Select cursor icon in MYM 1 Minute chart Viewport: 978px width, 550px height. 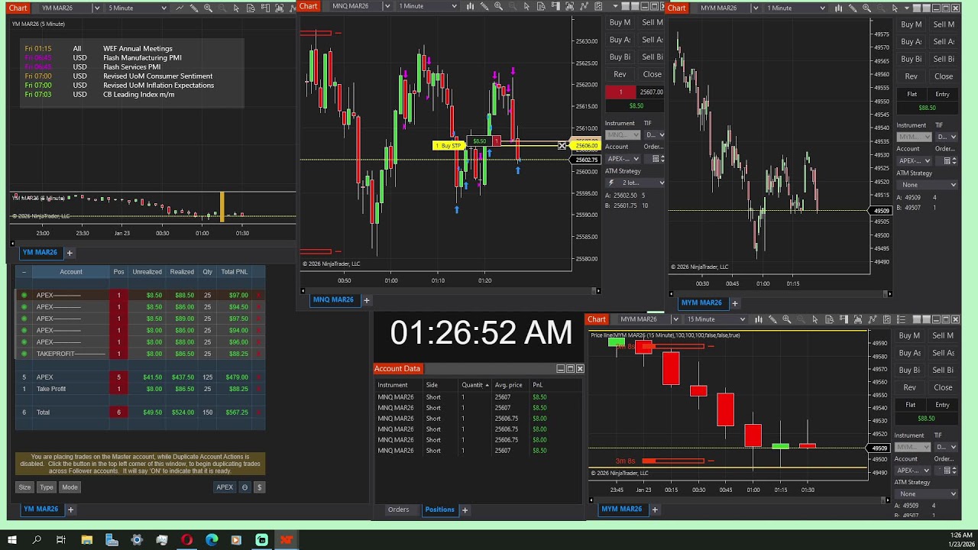coord(895,8)
